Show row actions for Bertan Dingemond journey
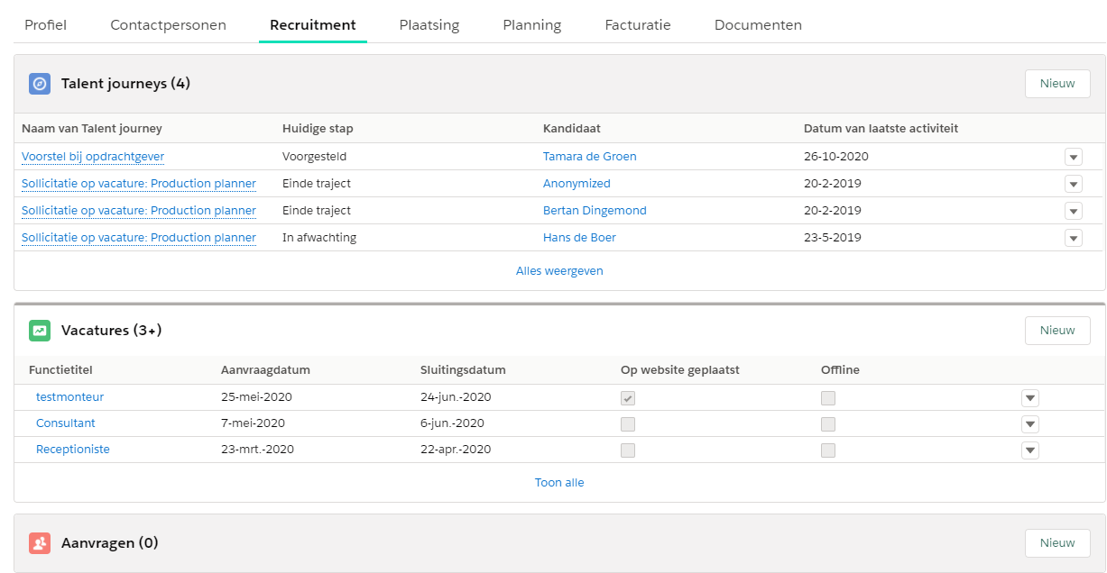This screenshot has height=573, width=1107. click(x=1073, y=211)
